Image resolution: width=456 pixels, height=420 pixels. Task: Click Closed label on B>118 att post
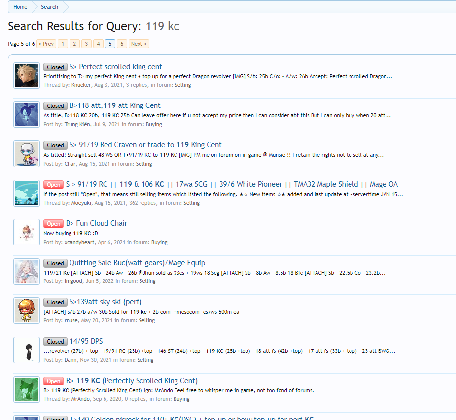pyautogui.click(x=55, y=106)
